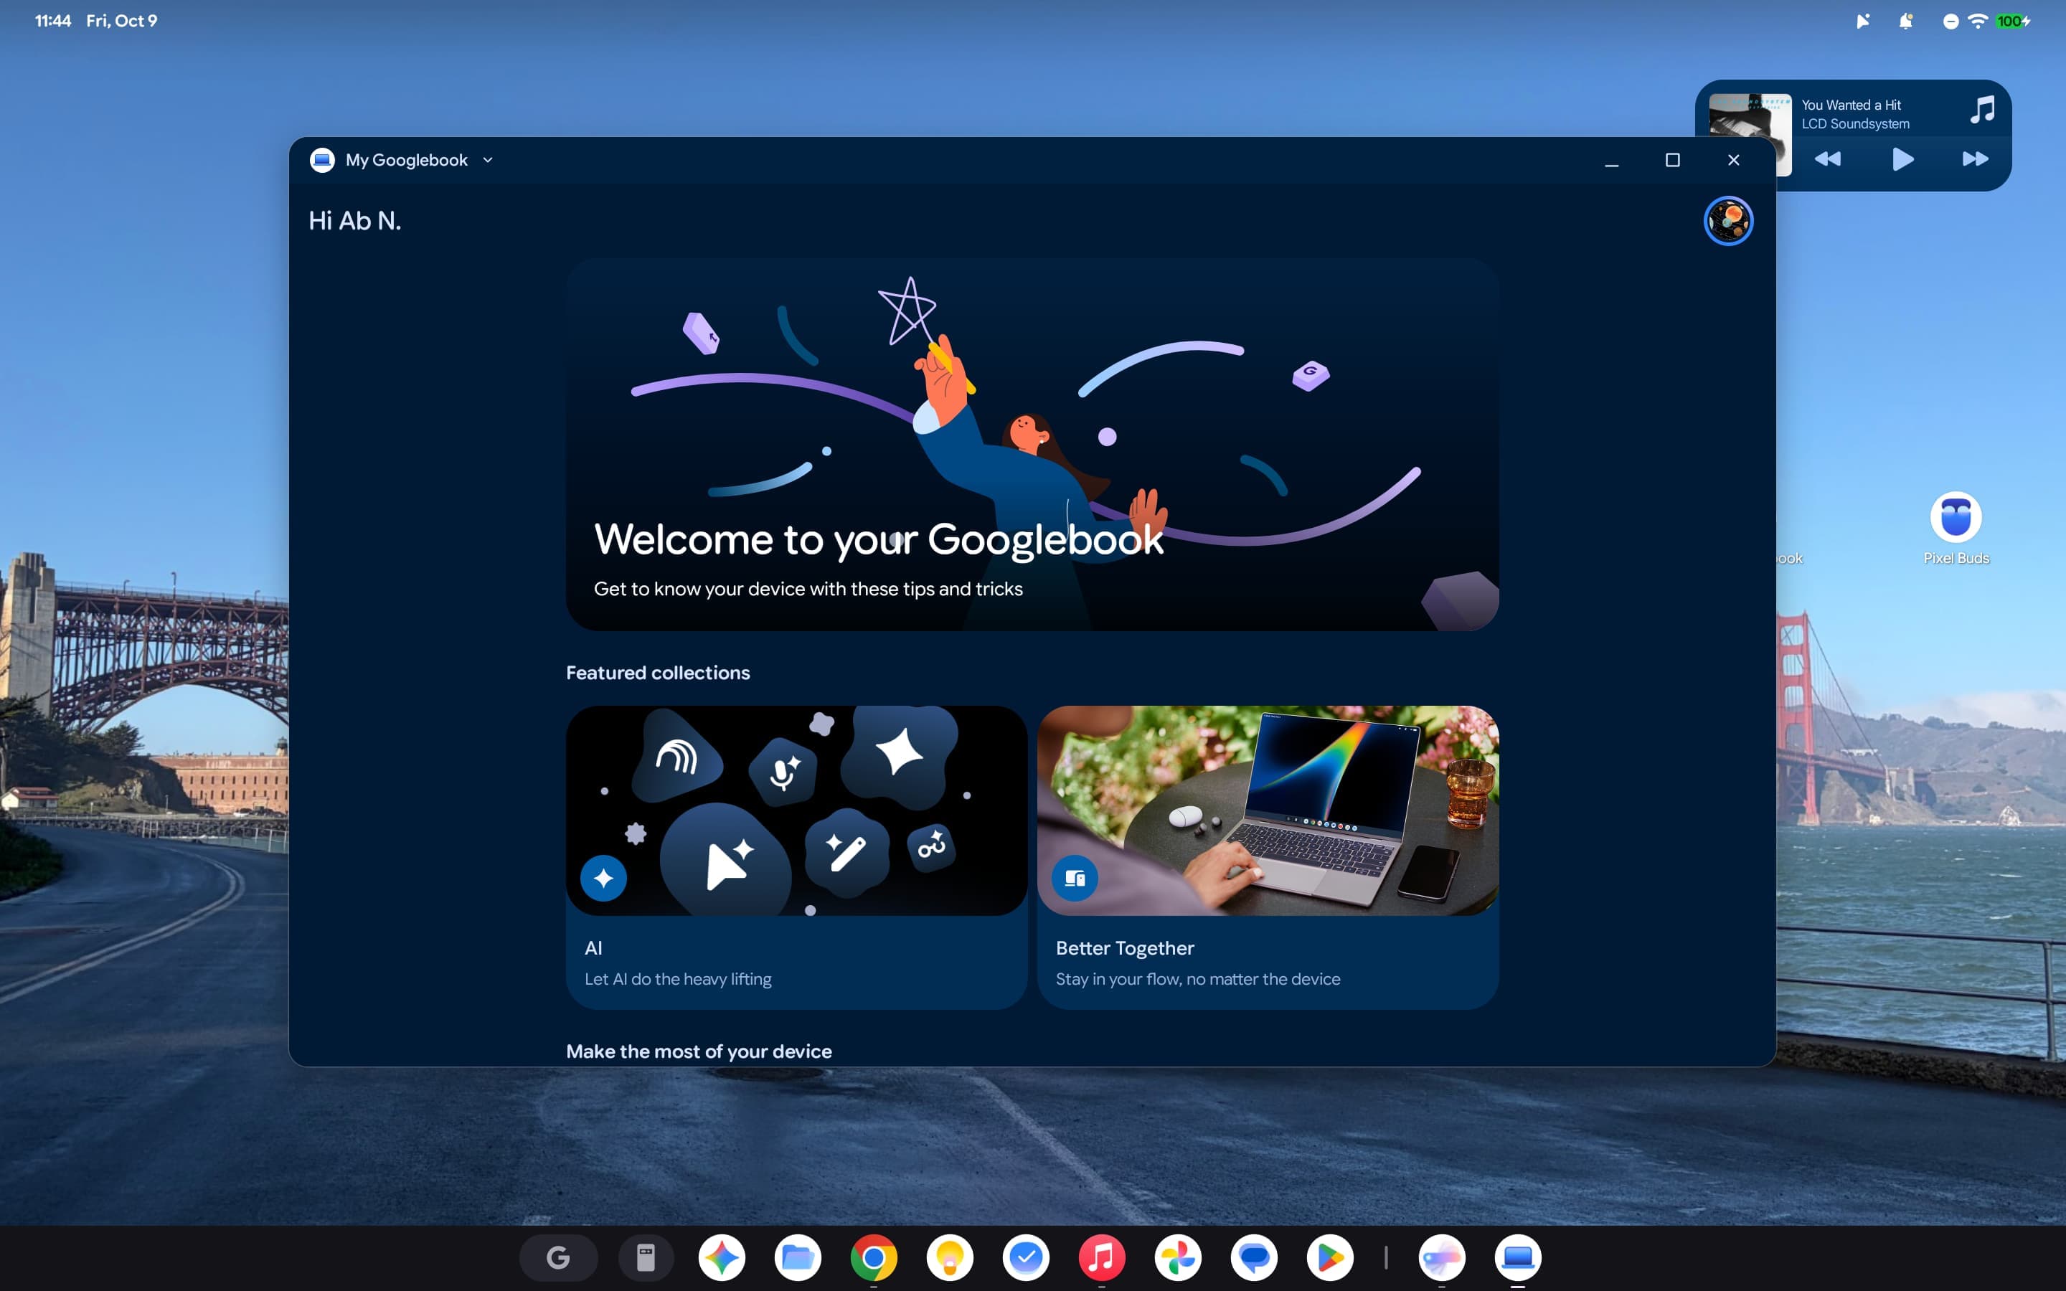Viewport: 2066px width, 1291px height.
Task: Play the track in media widget
Action: (x=1902, y=159)
